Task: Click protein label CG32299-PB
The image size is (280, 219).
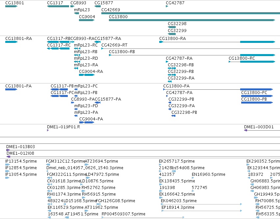Action: [x=181, y=99]
